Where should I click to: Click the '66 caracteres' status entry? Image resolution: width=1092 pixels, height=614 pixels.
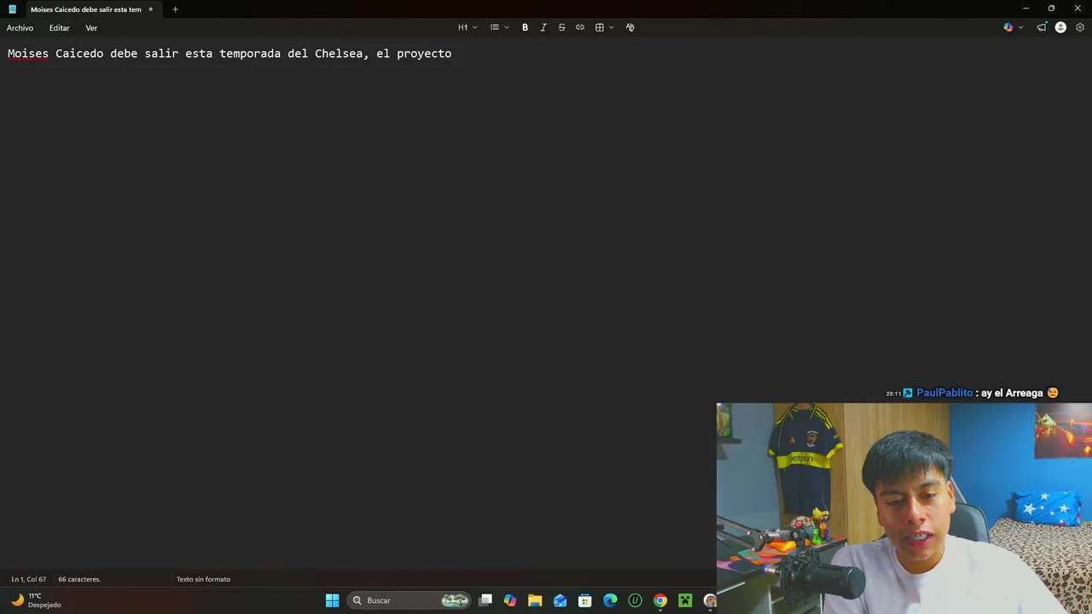pos(79,579)
